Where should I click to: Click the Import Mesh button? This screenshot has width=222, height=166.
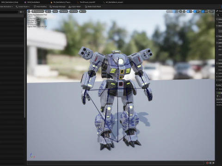point(74,6)
